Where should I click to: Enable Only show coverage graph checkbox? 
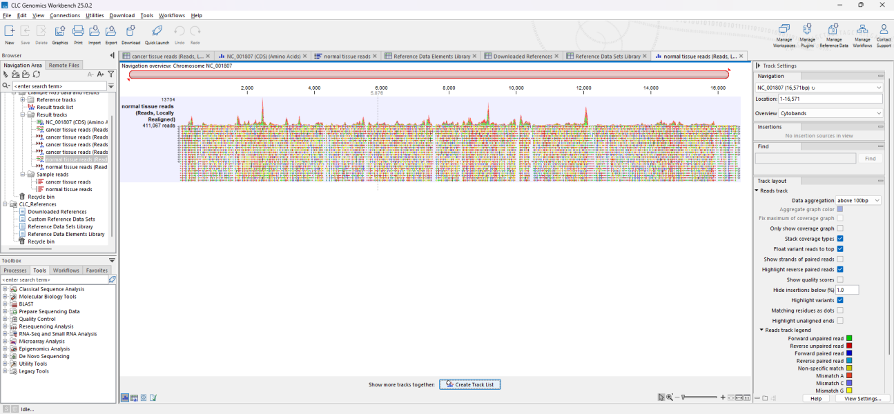(x=840, y=228)
